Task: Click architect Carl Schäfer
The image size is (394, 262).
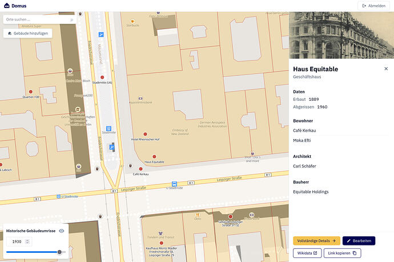Action: (304, 166)
